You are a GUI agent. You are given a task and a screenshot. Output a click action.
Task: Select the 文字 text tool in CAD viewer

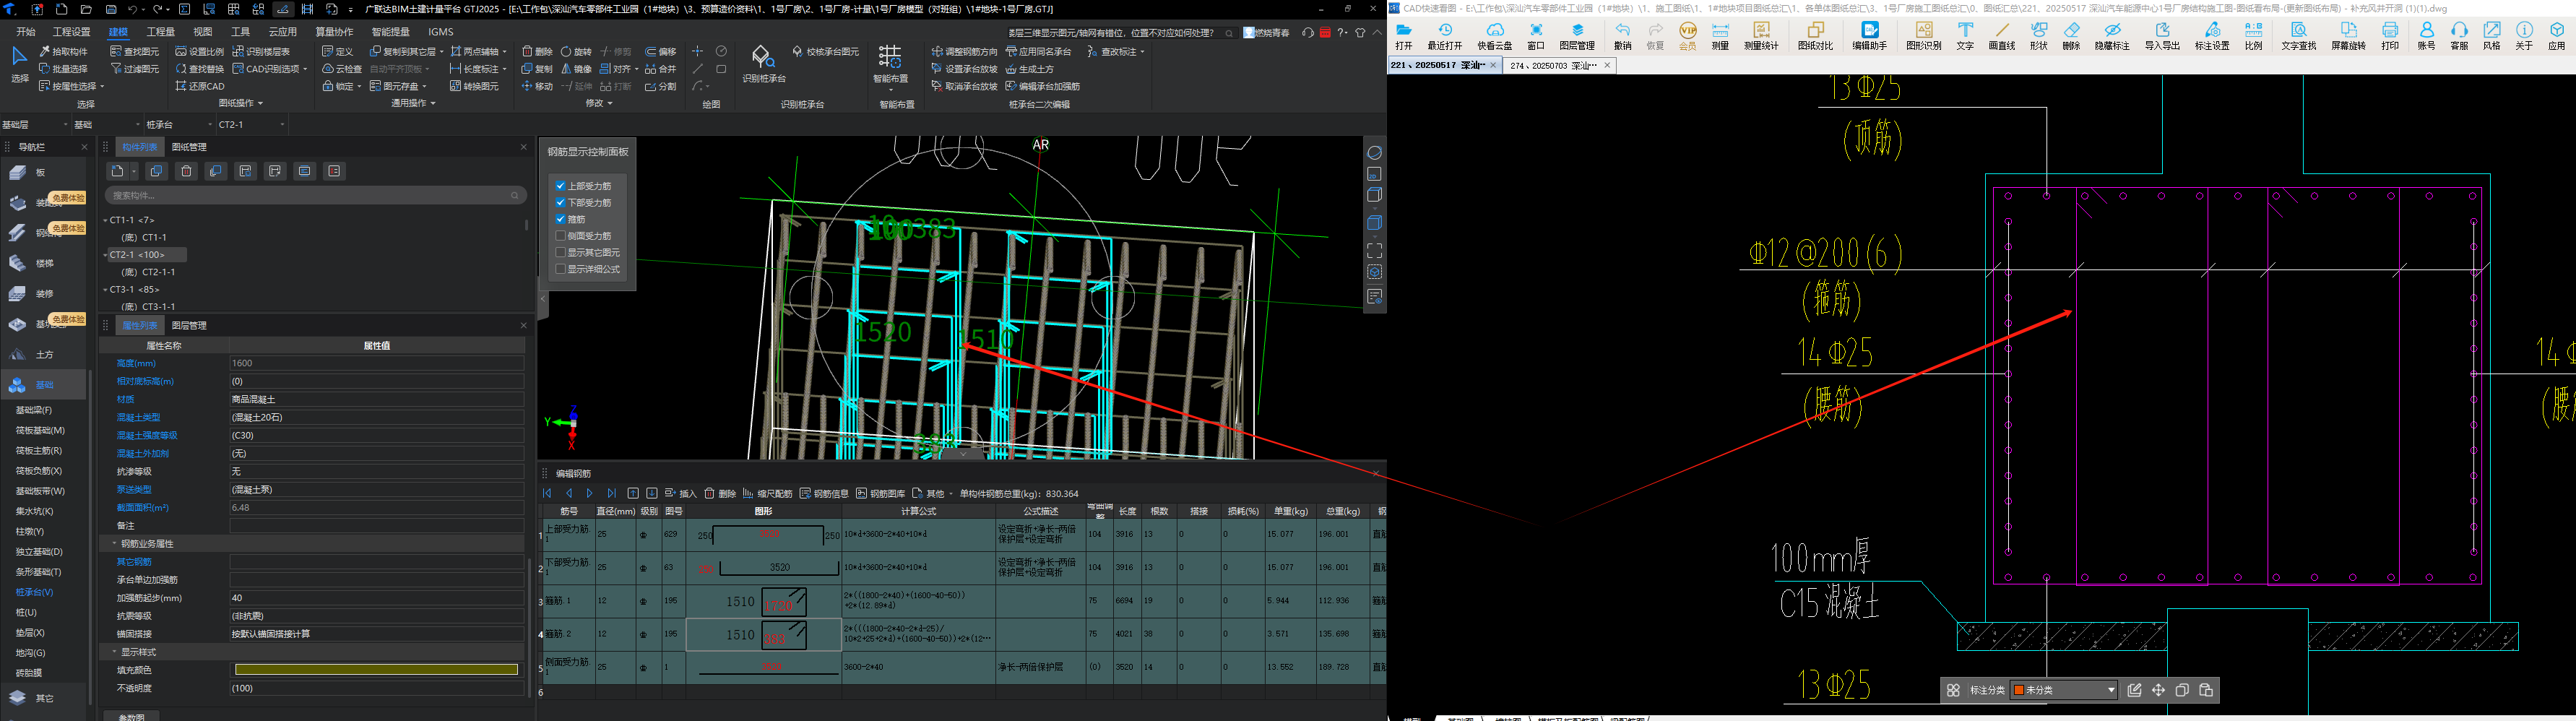[1965, 36]
